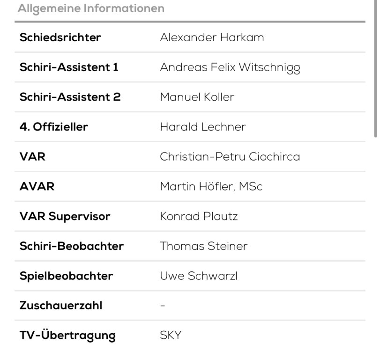Screen dimensions: 380x351
Task: Click assistant name Andreas Felix Witschnigg
Action: click(230, 67)
